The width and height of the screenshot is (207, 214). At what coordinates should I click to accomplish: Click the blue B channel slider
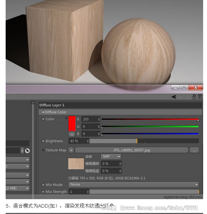150,134
